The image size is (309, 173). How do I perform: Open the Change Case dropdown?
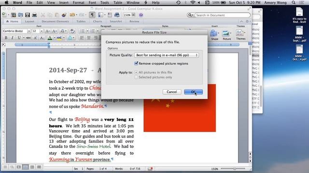coord(63,31)
